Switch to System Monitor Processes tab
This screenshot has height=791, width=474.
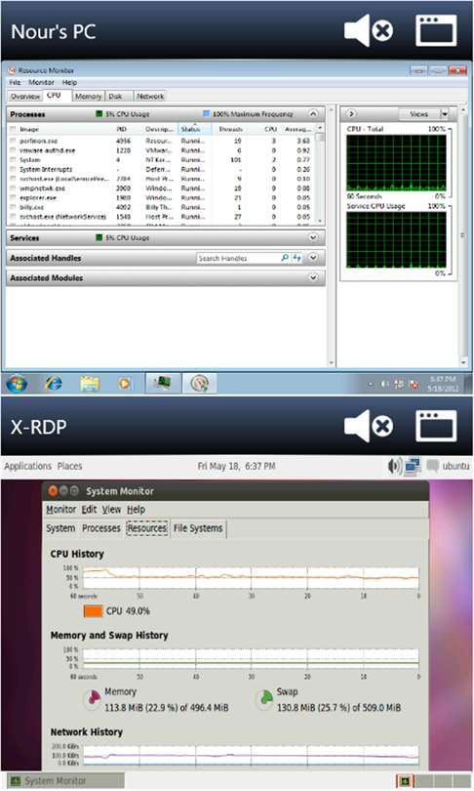click(x=101, y=528)
